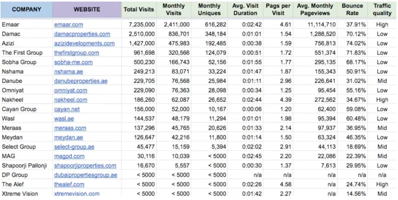Click monthly uniques value 11,800
Viewport: 398px width, 200px height.
[x=209, y=137]
